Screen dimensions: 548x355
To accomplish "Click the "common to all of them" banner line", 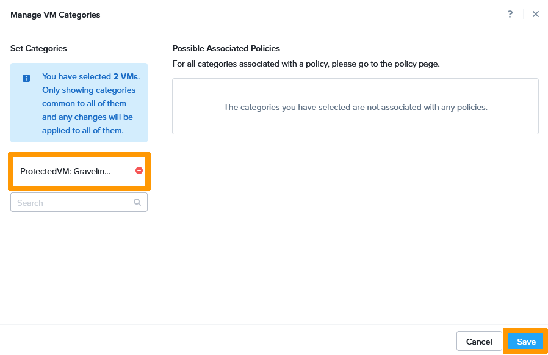I will tap(84, 104).
